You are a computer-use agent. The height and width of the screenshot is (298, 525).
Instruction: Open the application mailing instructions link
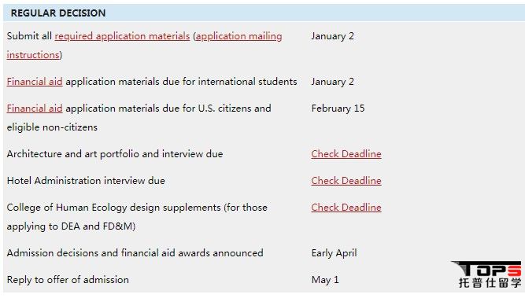[238, 36]
